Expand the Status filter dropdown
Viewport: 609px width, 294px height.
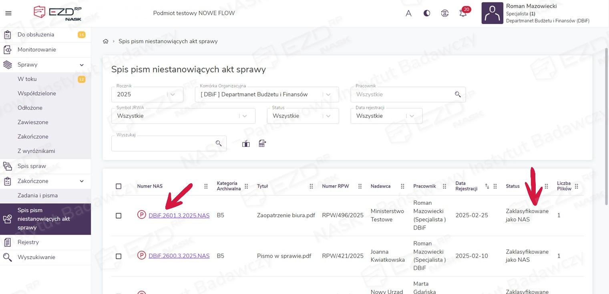[303, 116]
